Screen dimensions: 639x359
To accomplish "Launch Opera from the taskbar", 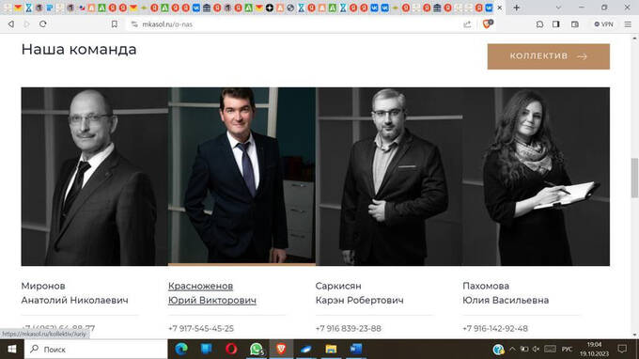I will pos(231,350).
